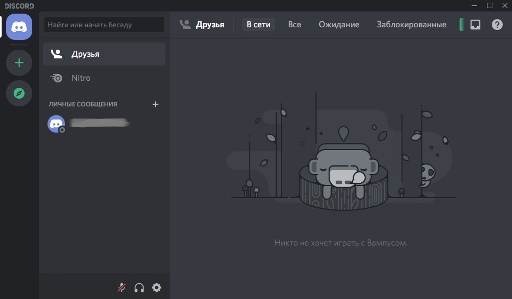The width and height of the screenshot is (512, 299).
Task: Click the 'ЛИЧНЫЕ СООБЩЕНИЯ' heading
Action: point(82,104)
